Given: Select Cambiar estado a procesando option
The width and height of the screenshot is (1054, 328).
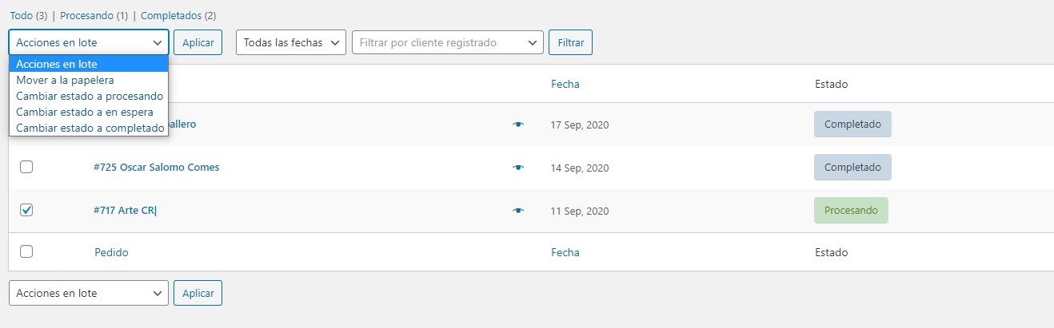Looking at the screenshot, I should 89,96.
